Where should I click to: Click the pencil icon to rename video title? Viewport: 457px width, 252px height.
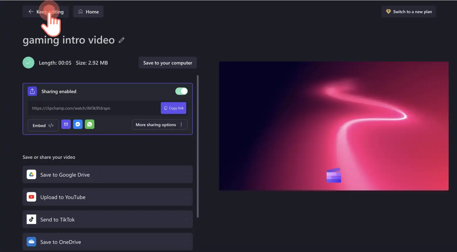[122, 40]
